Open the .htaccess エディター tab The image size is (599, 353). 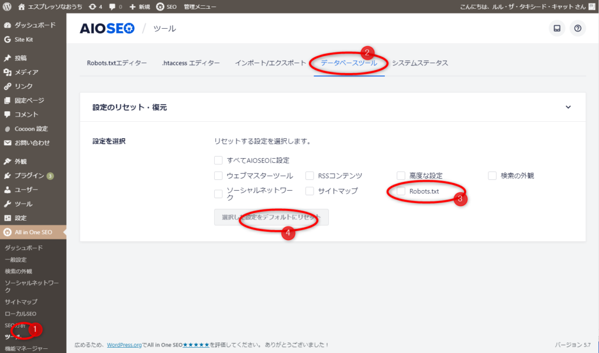click(x=191, y=63)
